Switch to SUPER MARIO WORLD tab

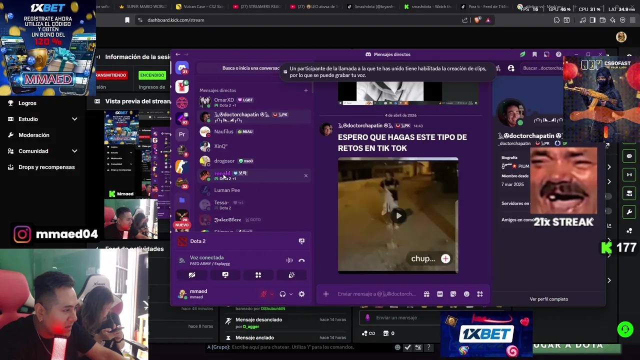(143, 6)
